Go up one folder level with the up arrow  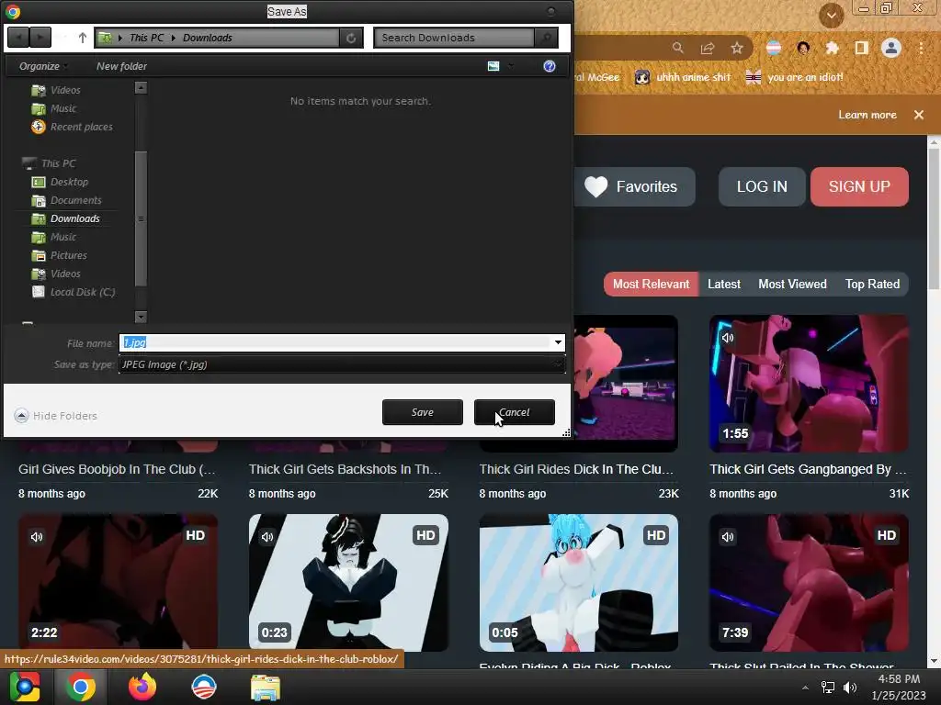(x=83, y=38)
